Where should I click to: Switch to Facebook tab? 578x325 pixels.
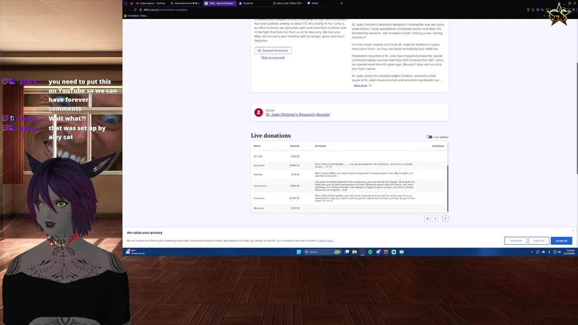click(x=254, y=3)
